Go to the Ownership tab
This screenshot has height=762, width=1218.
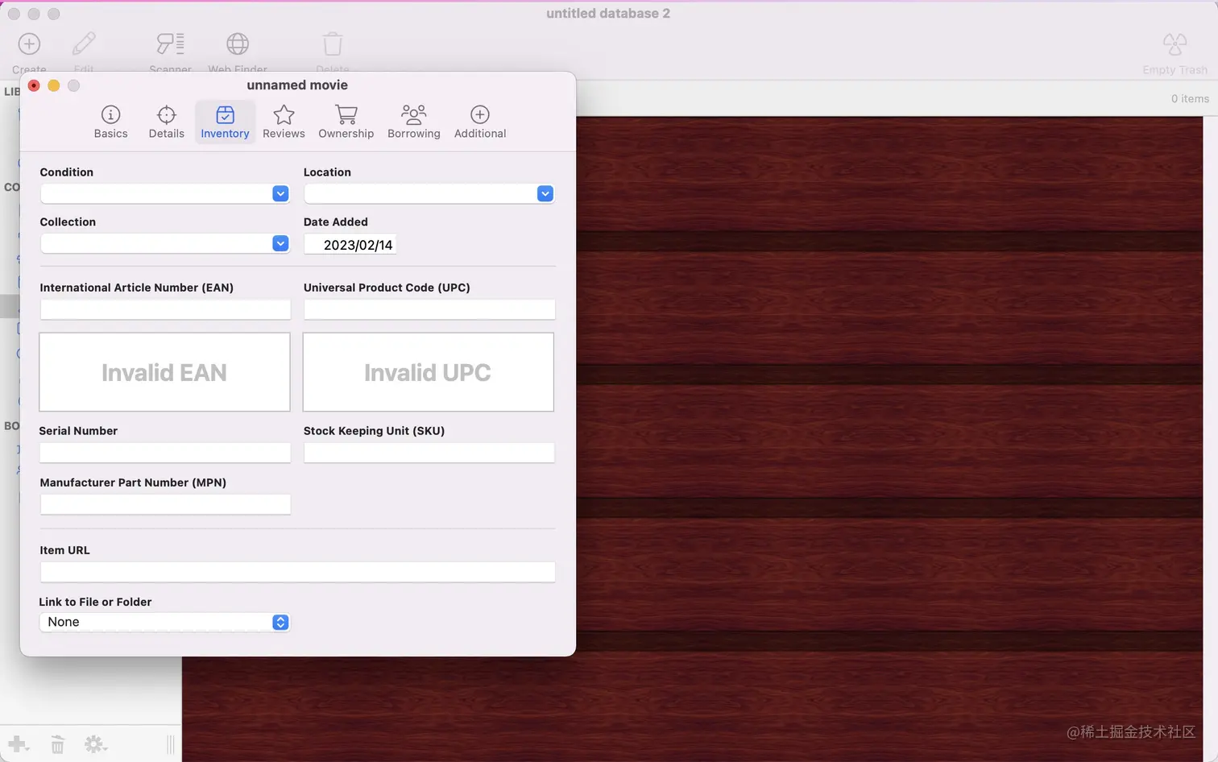tap(346, 122)
